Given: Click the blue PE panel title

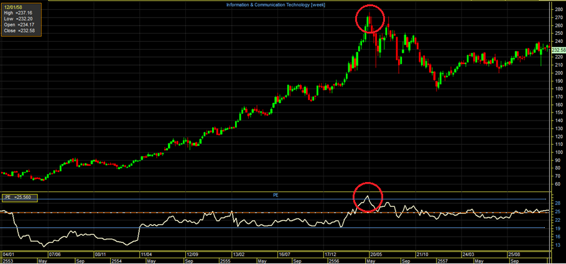Looking at the screenshot, I should click(276, 194).
